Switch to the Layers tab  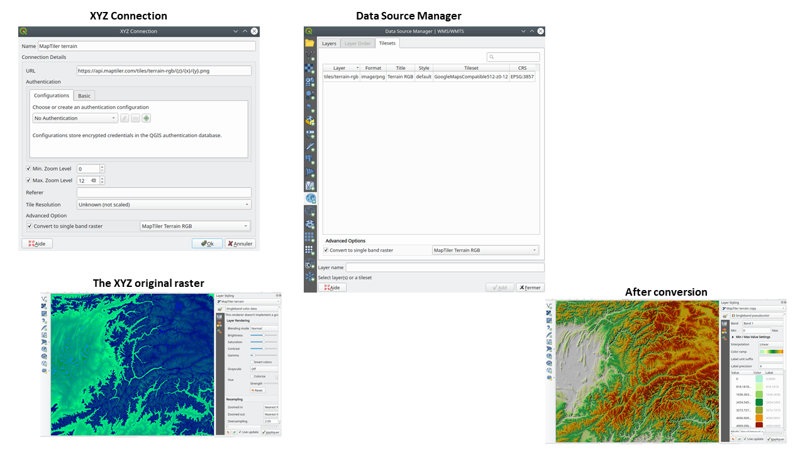tap(330, 43)
